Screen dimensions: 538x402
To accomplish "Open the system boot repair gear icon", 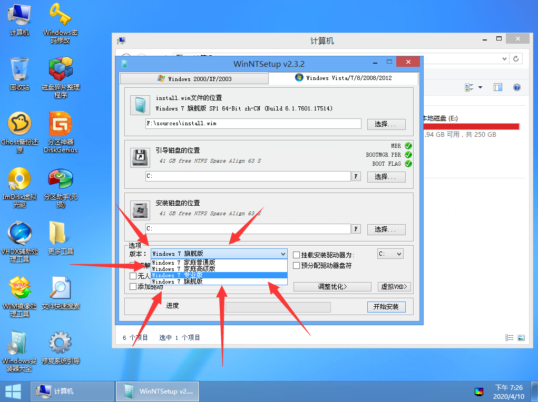I will (x=61, y=344).
